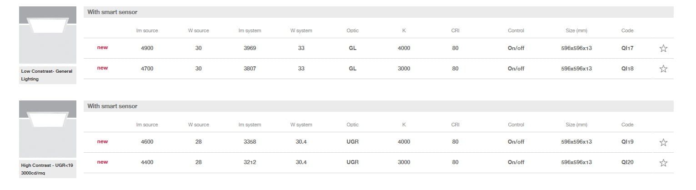The width and height of the screenshot is (696, 190).
Task: Click the "new" badge on the 4400 lm row
Action: 102,162
